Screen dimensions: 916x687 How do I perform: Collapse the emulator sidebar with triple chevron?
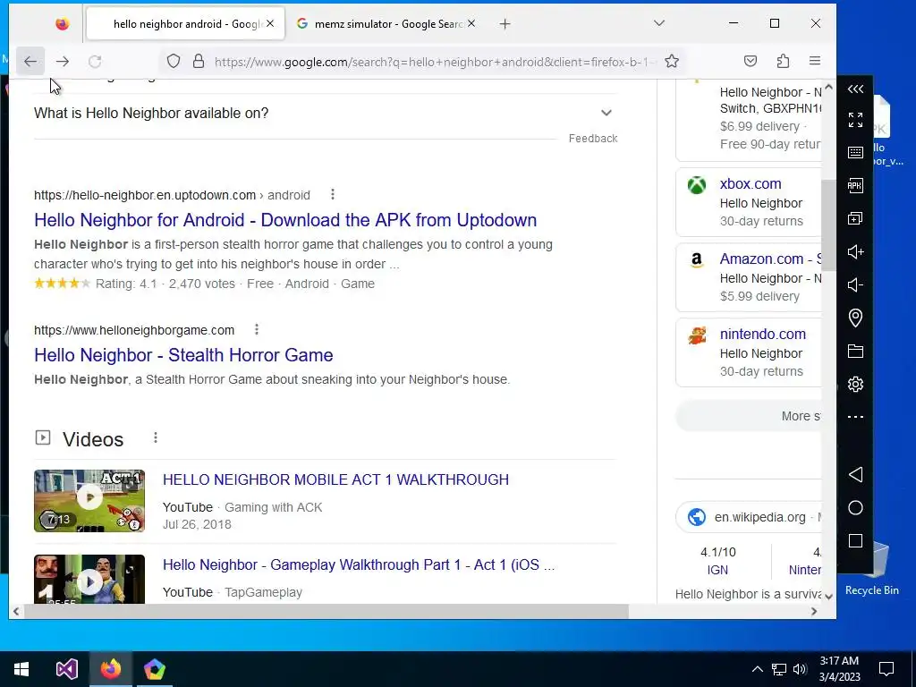tap(855, 89)
